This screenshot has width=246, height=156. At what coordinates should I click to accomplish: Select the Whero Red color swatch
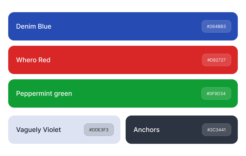[x=123, y=60]
